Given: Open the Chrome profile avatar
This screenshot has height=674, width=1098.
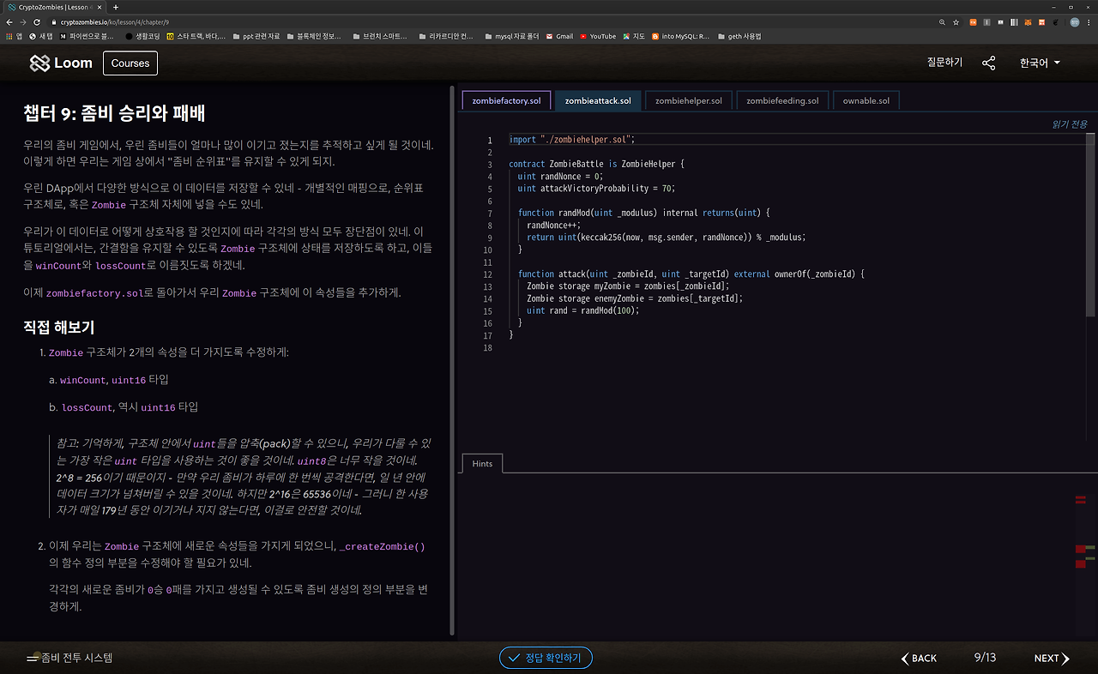Looking at the screenshot, I should click(x=1075, y=21).
